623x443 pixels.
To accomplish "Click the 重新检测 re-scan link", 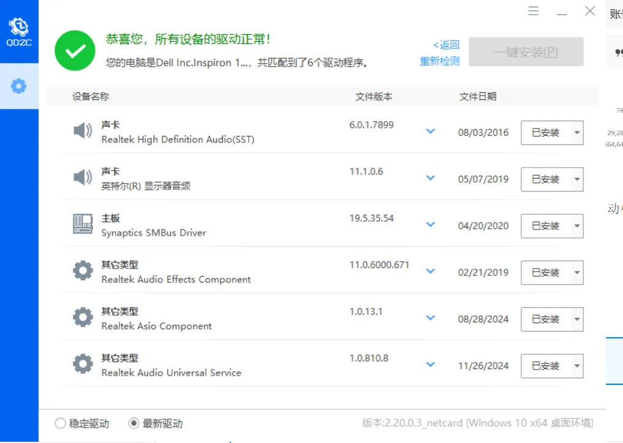I will (439, 61).
